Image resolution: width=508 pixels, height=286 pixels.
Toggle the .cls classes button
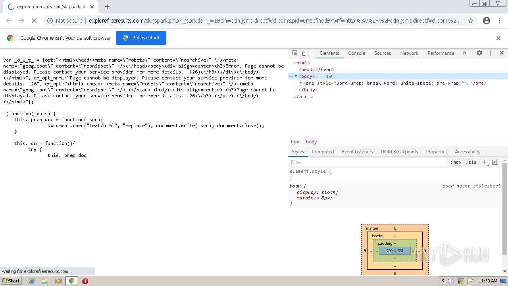click(x=471, y=162)
